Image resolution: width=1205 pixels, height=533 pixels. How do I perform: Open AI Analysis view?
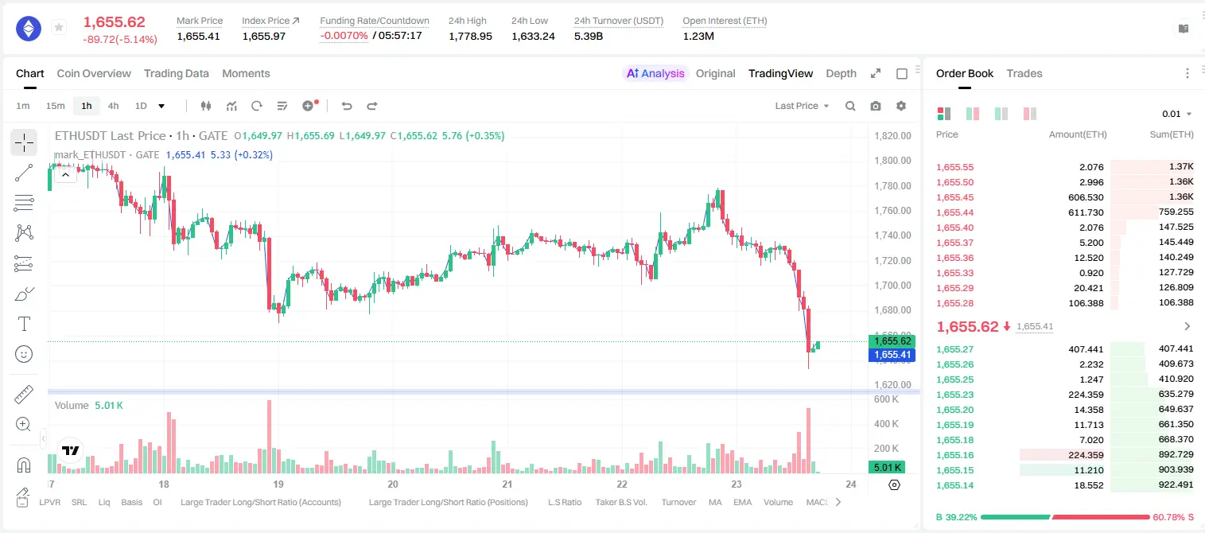pyautogui.click(x=655, y=73)
